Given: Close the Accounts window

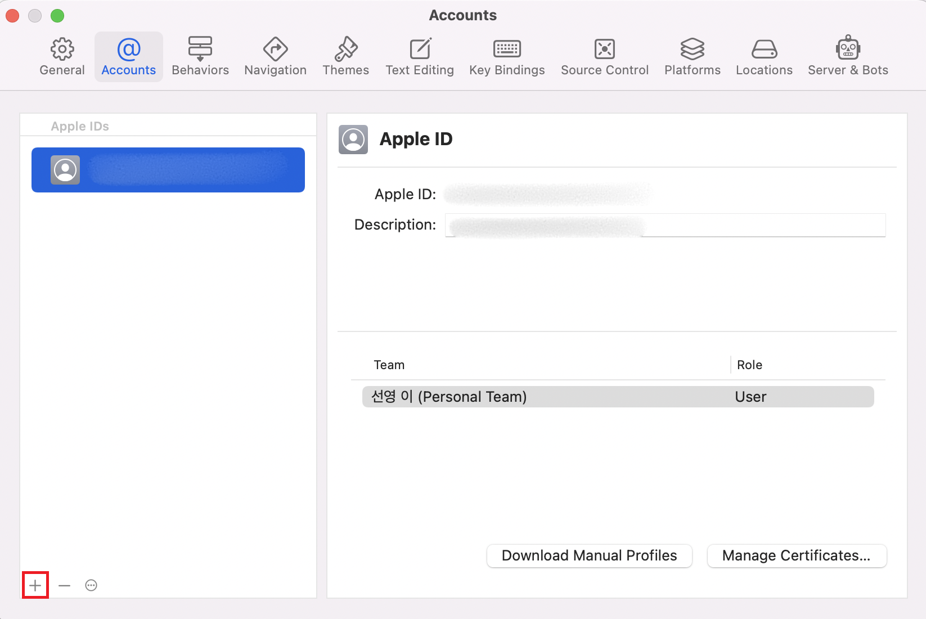Looking at the screenshot, I should pos(12,16).
